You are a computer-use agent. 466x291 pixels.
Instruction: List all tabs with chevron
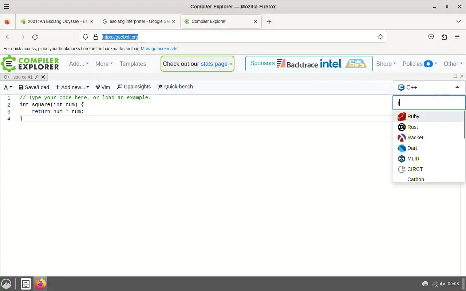point(458,21)
